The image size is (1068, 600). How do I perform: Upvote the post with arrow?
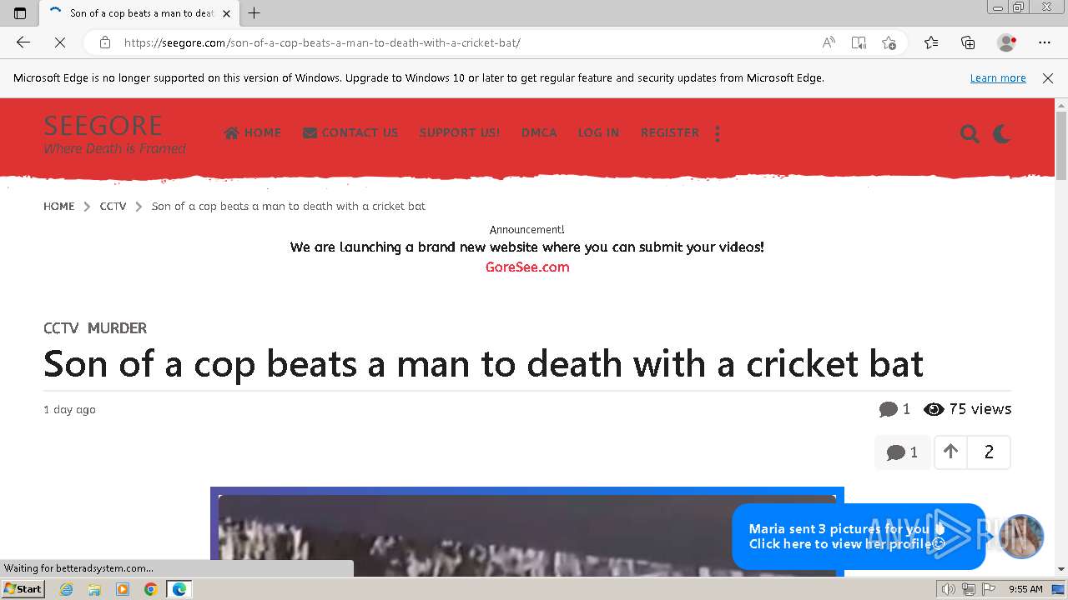tap(950, 452)
